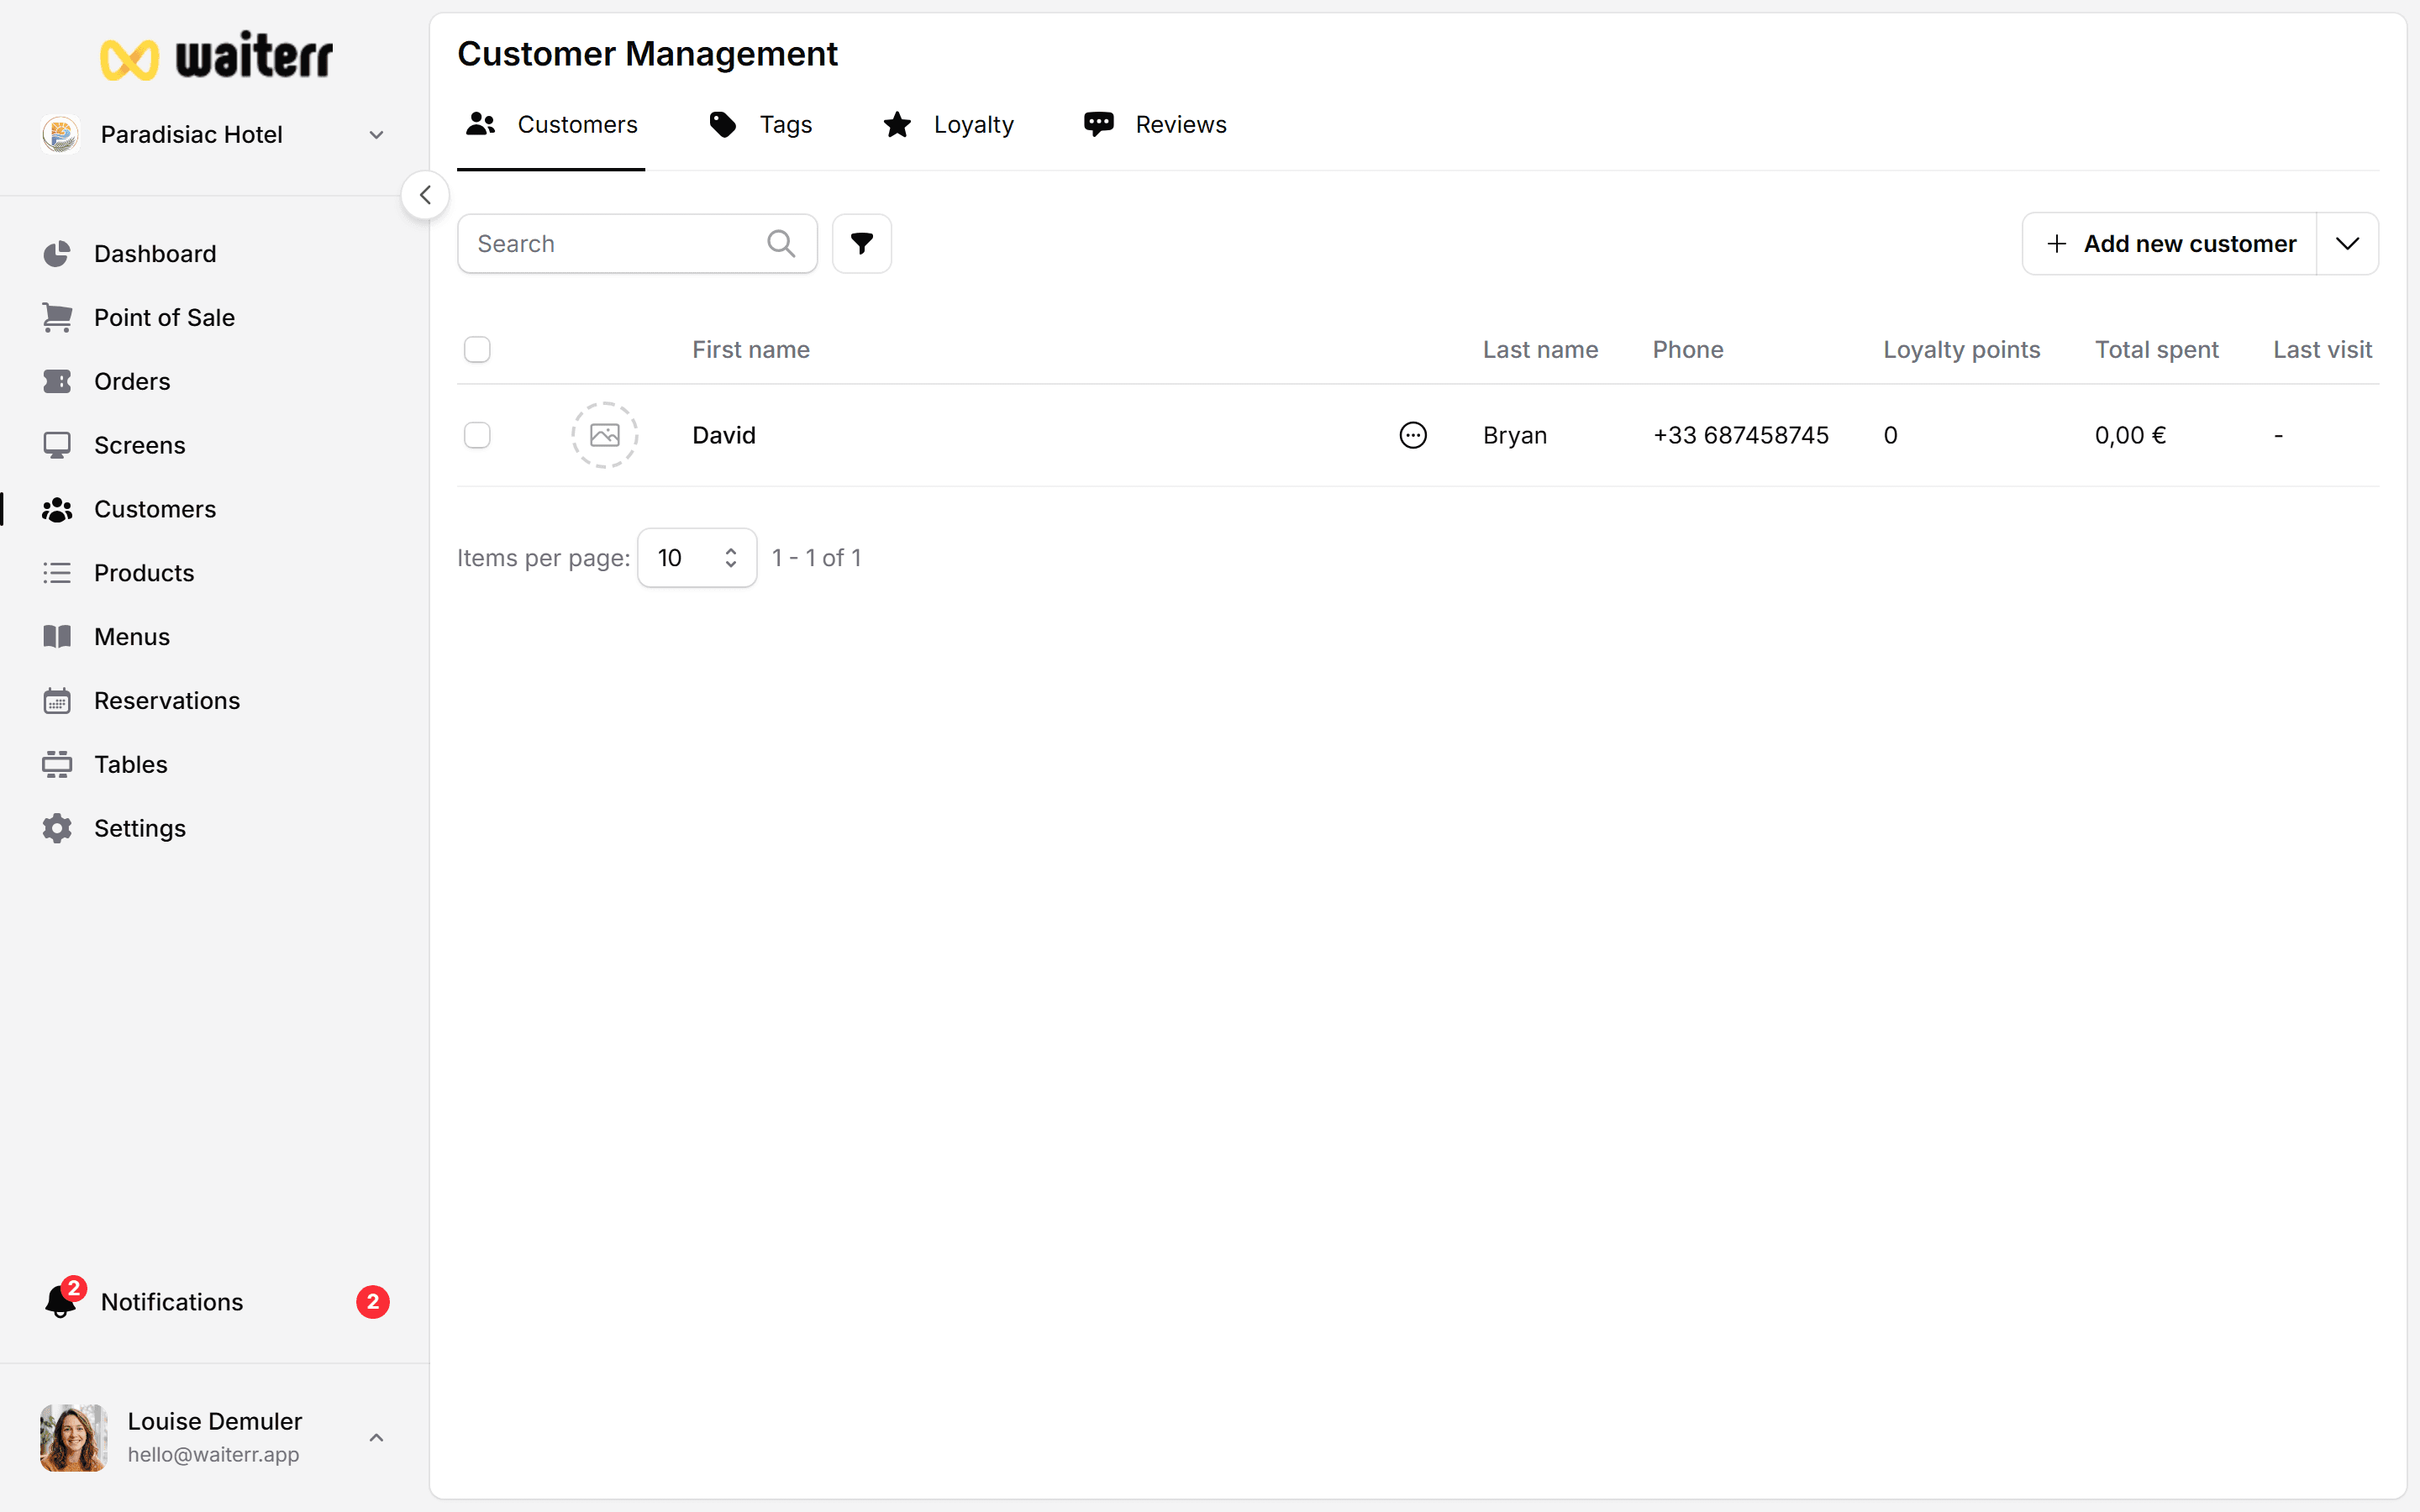2420x1512 pixels.
Task: Focus the Search input field
Action: click(637, 243)
